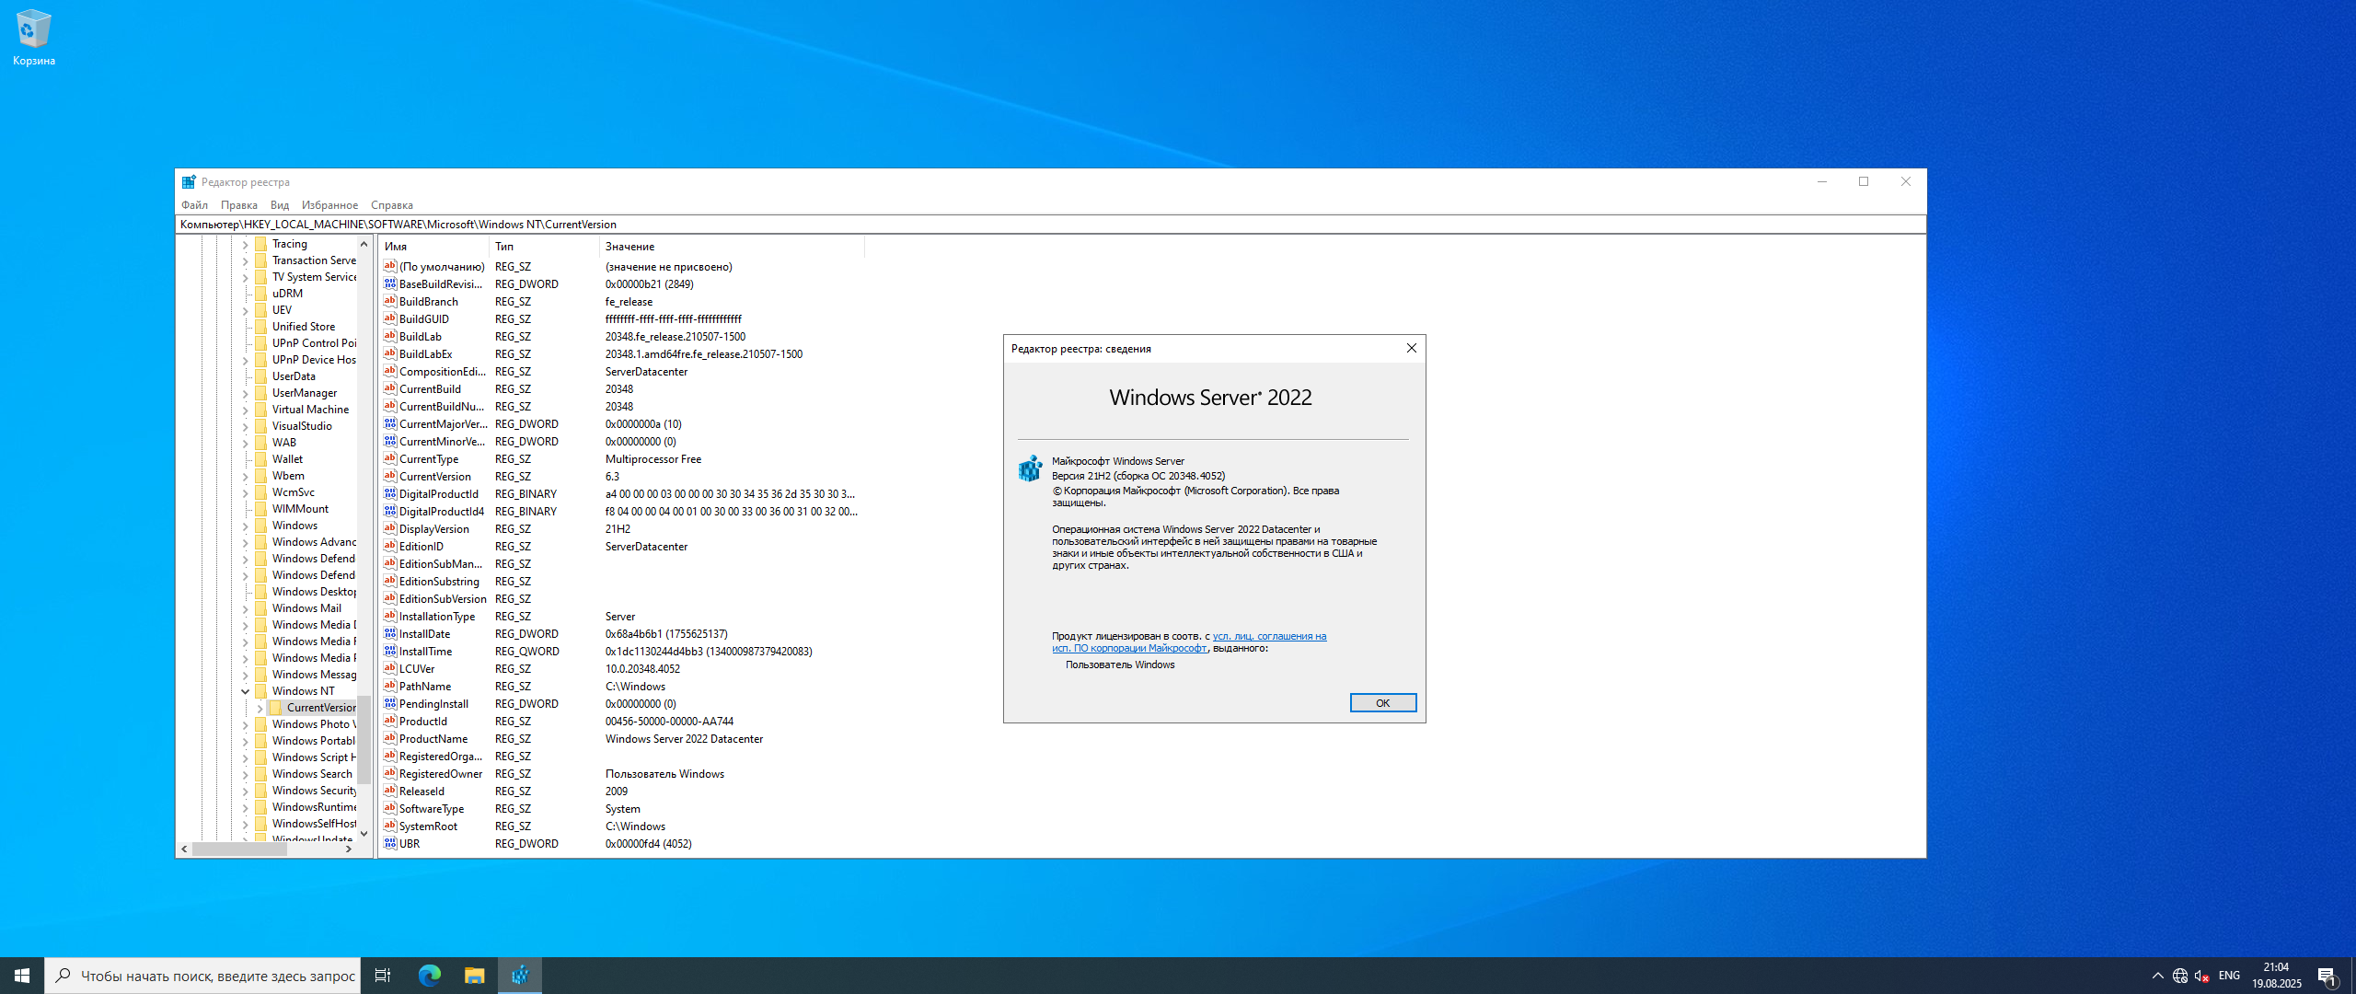Select the CurrentMajorVersionNumber value icon
The image size is (2356, 994).
coord(390,424)
